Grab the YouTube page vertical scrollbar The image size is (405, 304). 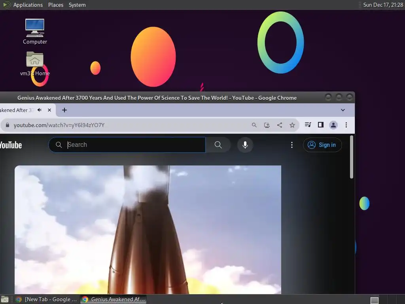[x=352, y=157]
